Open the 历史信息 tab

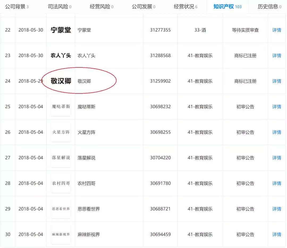tap(269, 7)
